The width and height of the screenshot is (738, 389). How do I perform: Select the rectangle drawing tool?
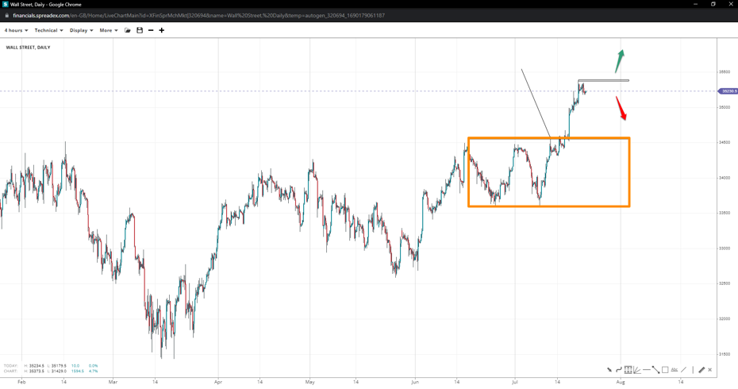[x=665, y=370]
